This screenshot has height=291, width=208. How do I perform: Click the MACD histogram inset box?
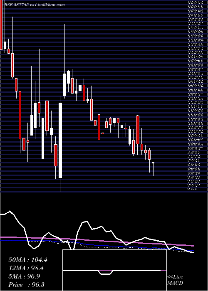click(x=114, y=270)
